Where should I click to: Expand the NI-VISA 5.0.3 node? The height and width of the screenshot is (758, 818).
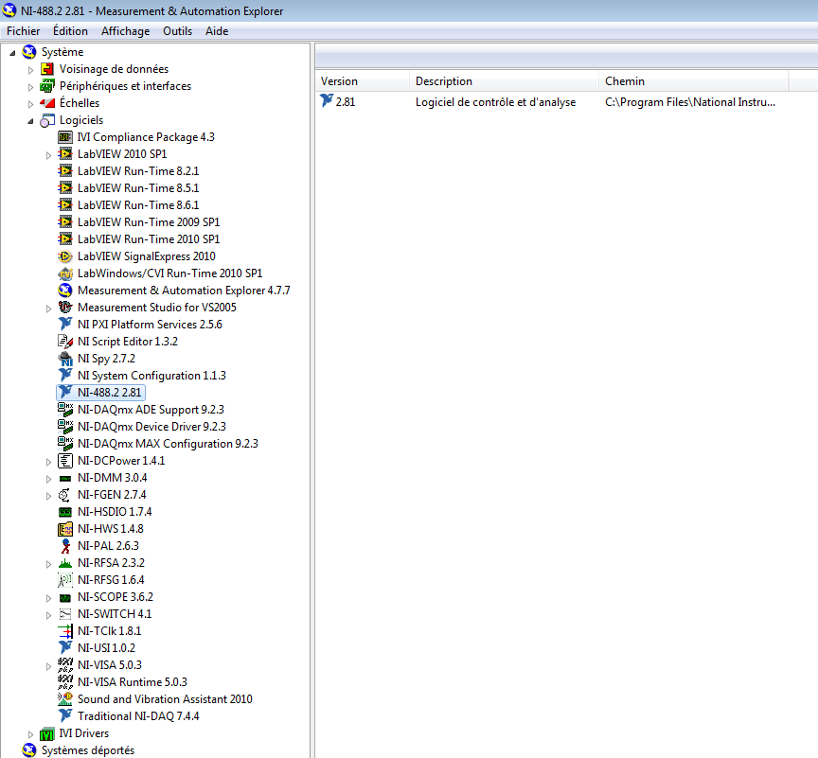click(x=49, y=665)
